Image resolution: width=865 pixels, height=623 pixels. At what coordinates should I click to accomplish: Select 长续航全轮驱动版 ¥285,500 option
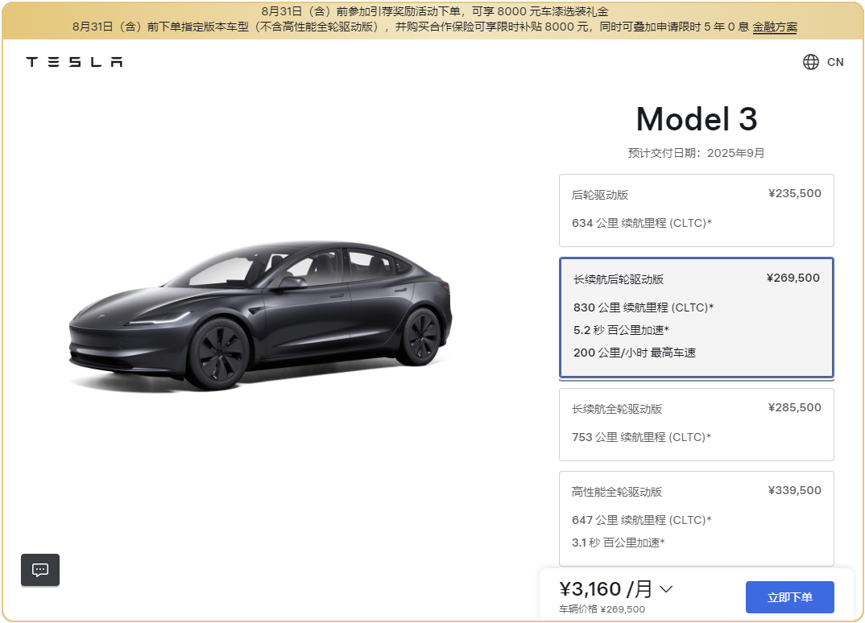click(696, 424)
